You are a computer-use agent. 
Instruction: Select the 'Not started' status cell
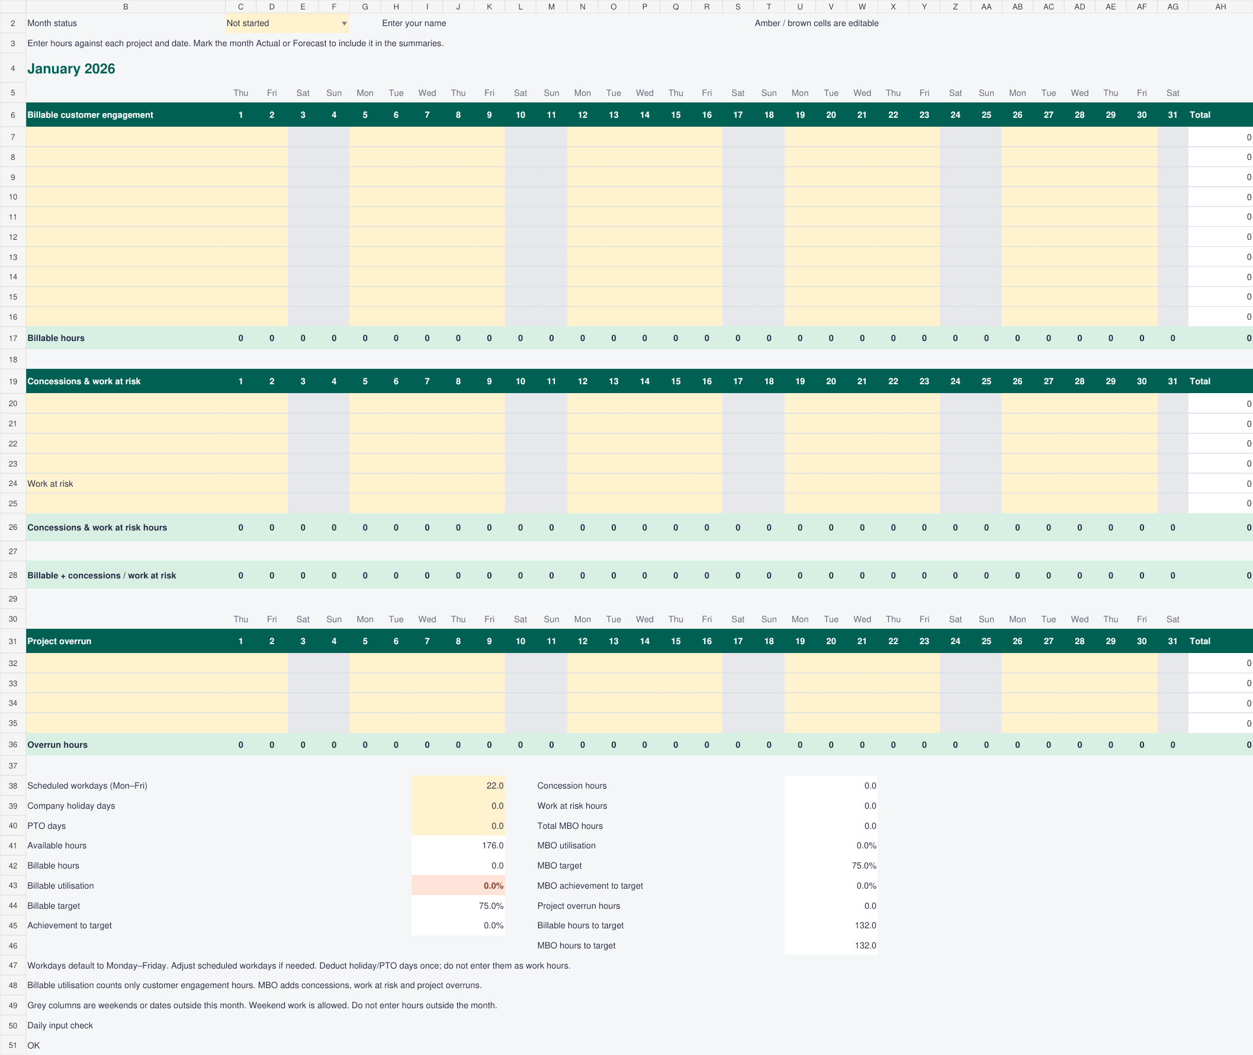point(287,23)
